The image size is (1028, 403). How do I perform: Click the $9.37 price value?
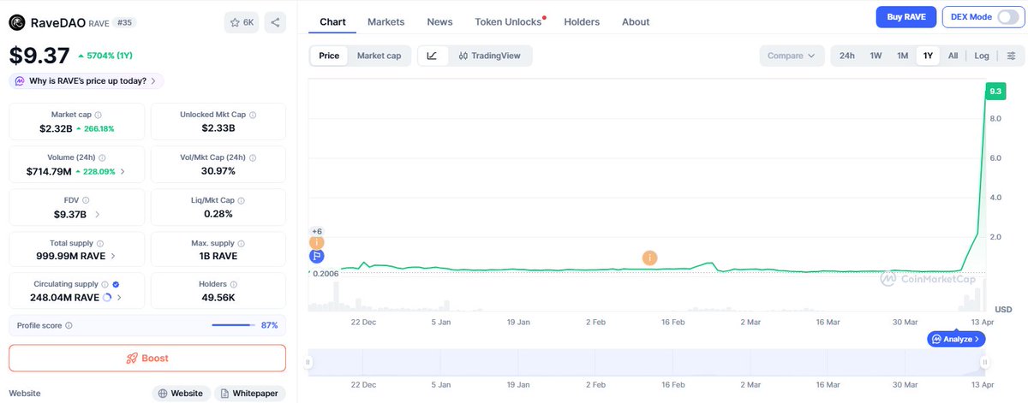point(39,56)
